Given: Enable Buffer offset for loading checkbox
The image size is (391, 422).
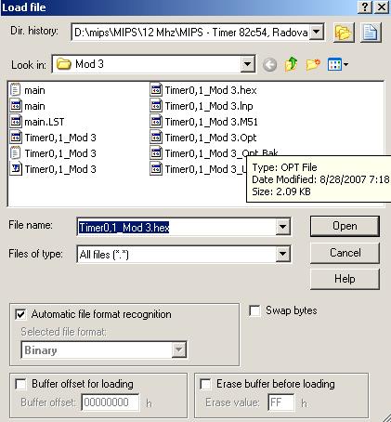Looking at the screenshot, I should [x=20, y=384].
